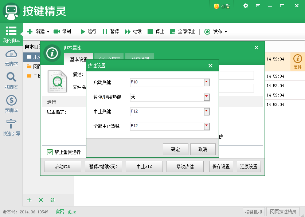Click the 发布 publish button
The height and width of the screenshot is (217, 305).
pyautogui.click(x=213, y=32)
